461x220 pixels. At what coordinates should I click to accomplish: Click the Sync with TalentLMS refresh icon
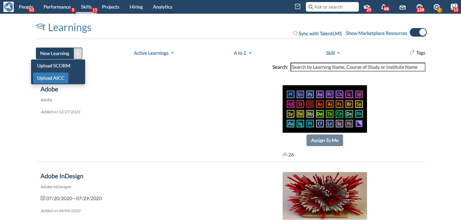pyautogui.click(x=295, y=33)
